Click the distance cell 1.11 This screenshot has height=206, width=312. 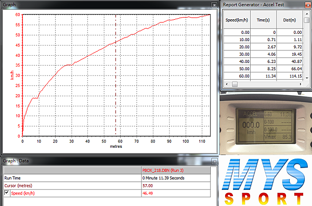coord(290,40)
